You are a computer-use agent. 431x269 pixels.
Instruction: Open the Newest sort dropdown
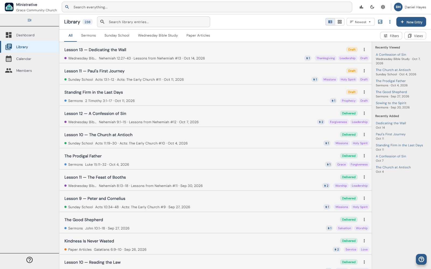(x=361, y=22)
